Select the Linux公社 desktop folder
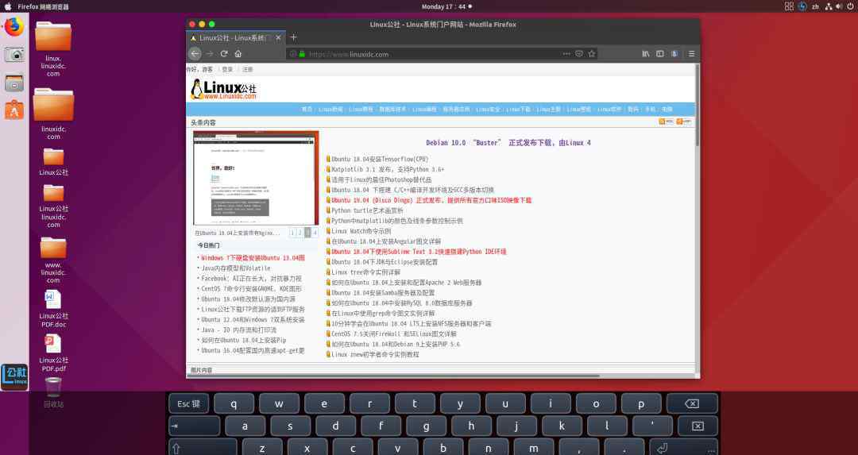Screen dimensions: 858x455 [x=53, y=162]
